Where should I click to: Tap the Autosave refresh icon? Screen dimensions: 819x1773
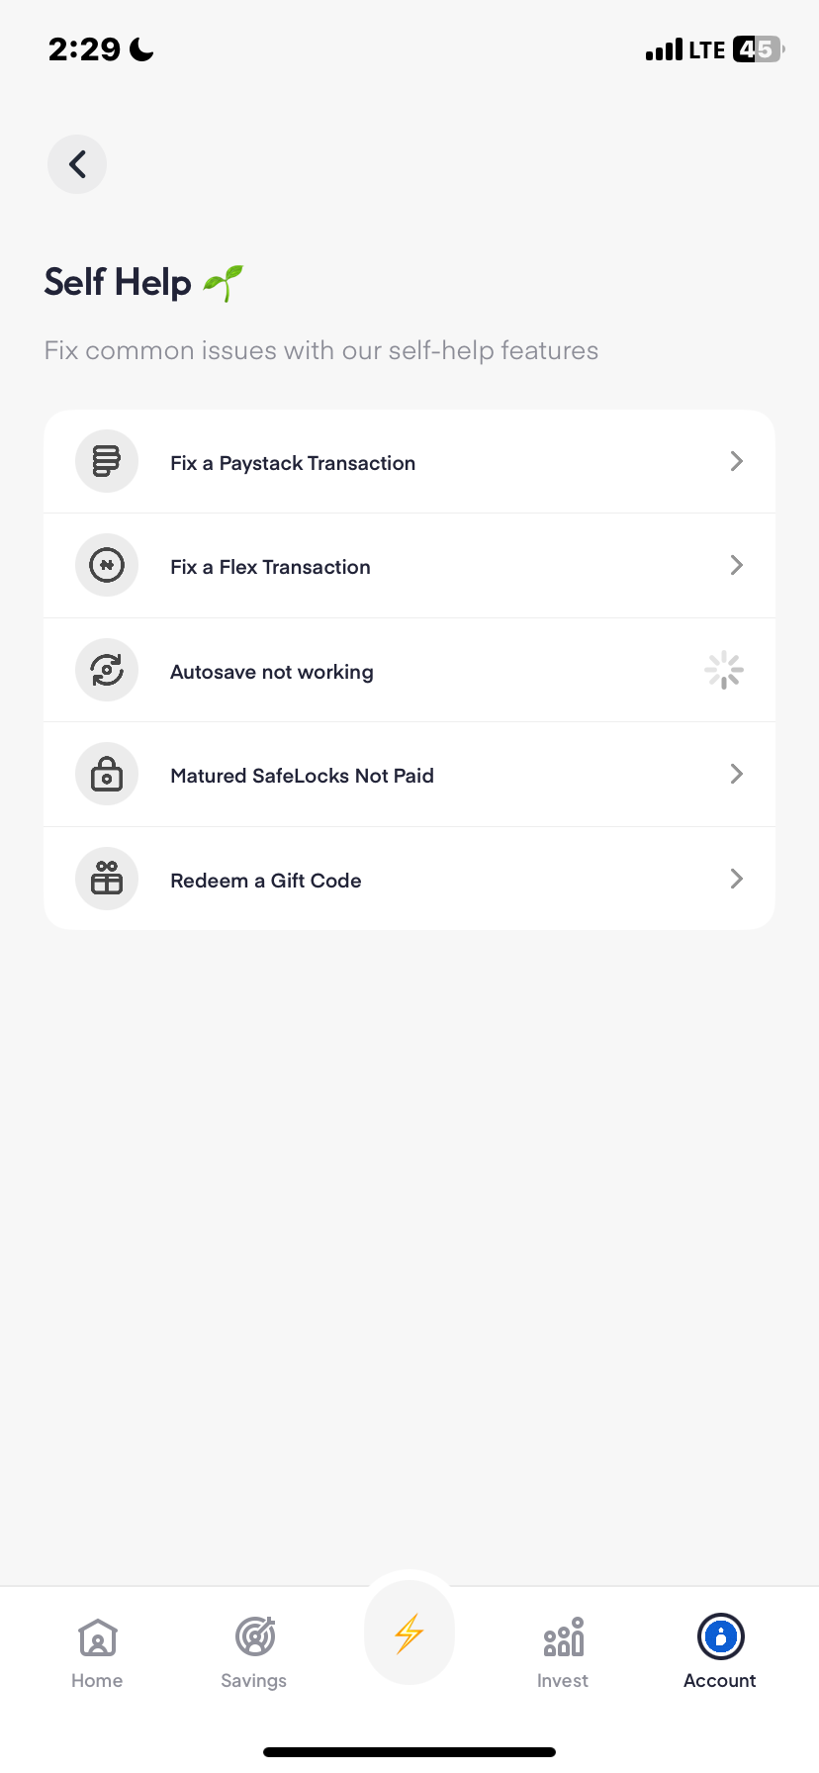pyautogui.click(x=107, y=671)
